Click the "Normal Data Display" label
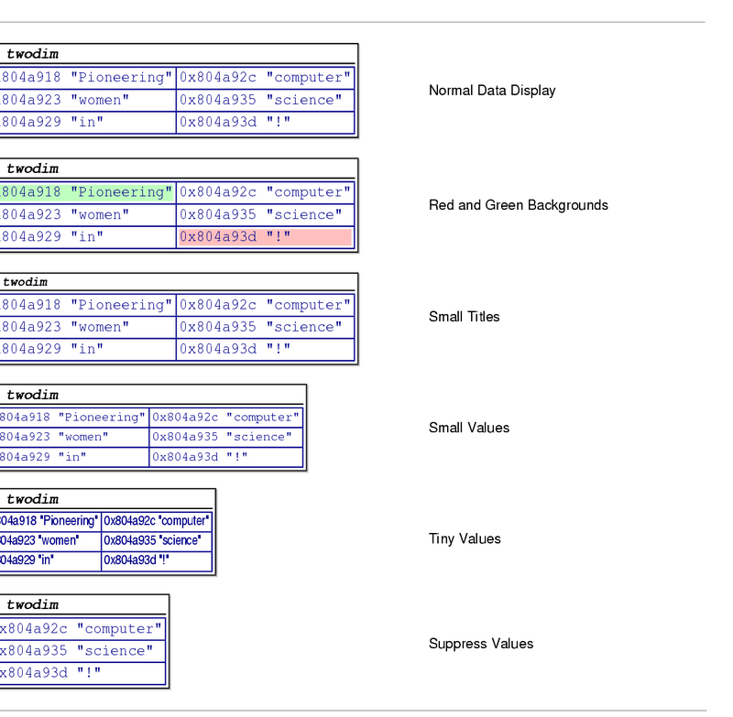Image resolution: width=733 pixels, height=717 pixels. [492, 91]
